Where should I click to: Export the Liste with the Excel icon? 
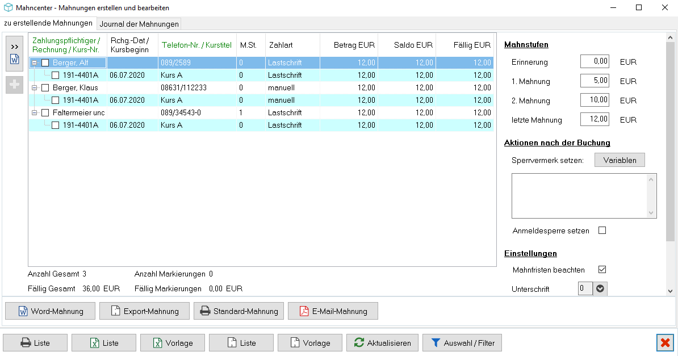(x=104, y=342)
